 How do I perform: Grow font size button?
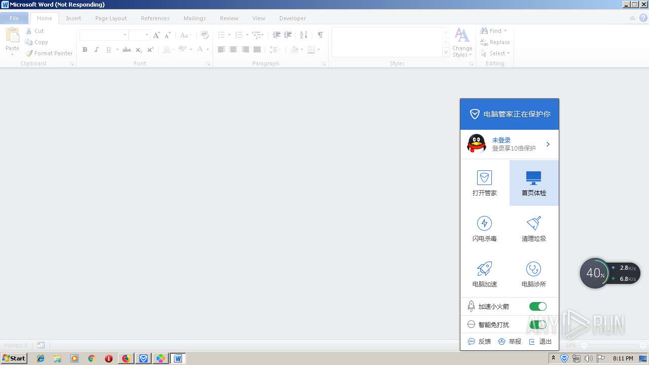156,35
